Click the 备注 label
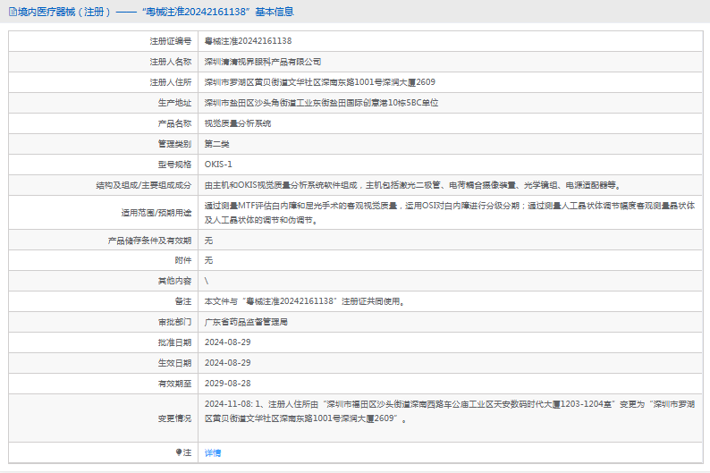This screenshot has width=710, height=473. click(x=183, y=301)
